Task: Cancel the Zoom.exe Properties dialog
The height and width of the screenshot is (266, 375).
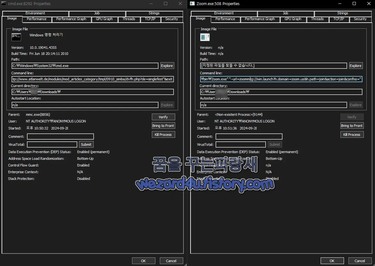Action: 360,261
